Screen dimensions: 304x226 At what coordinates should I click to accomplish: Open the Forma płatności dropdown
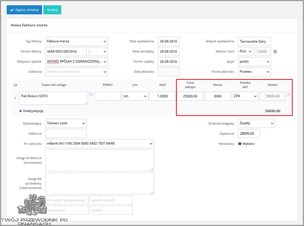254,72
